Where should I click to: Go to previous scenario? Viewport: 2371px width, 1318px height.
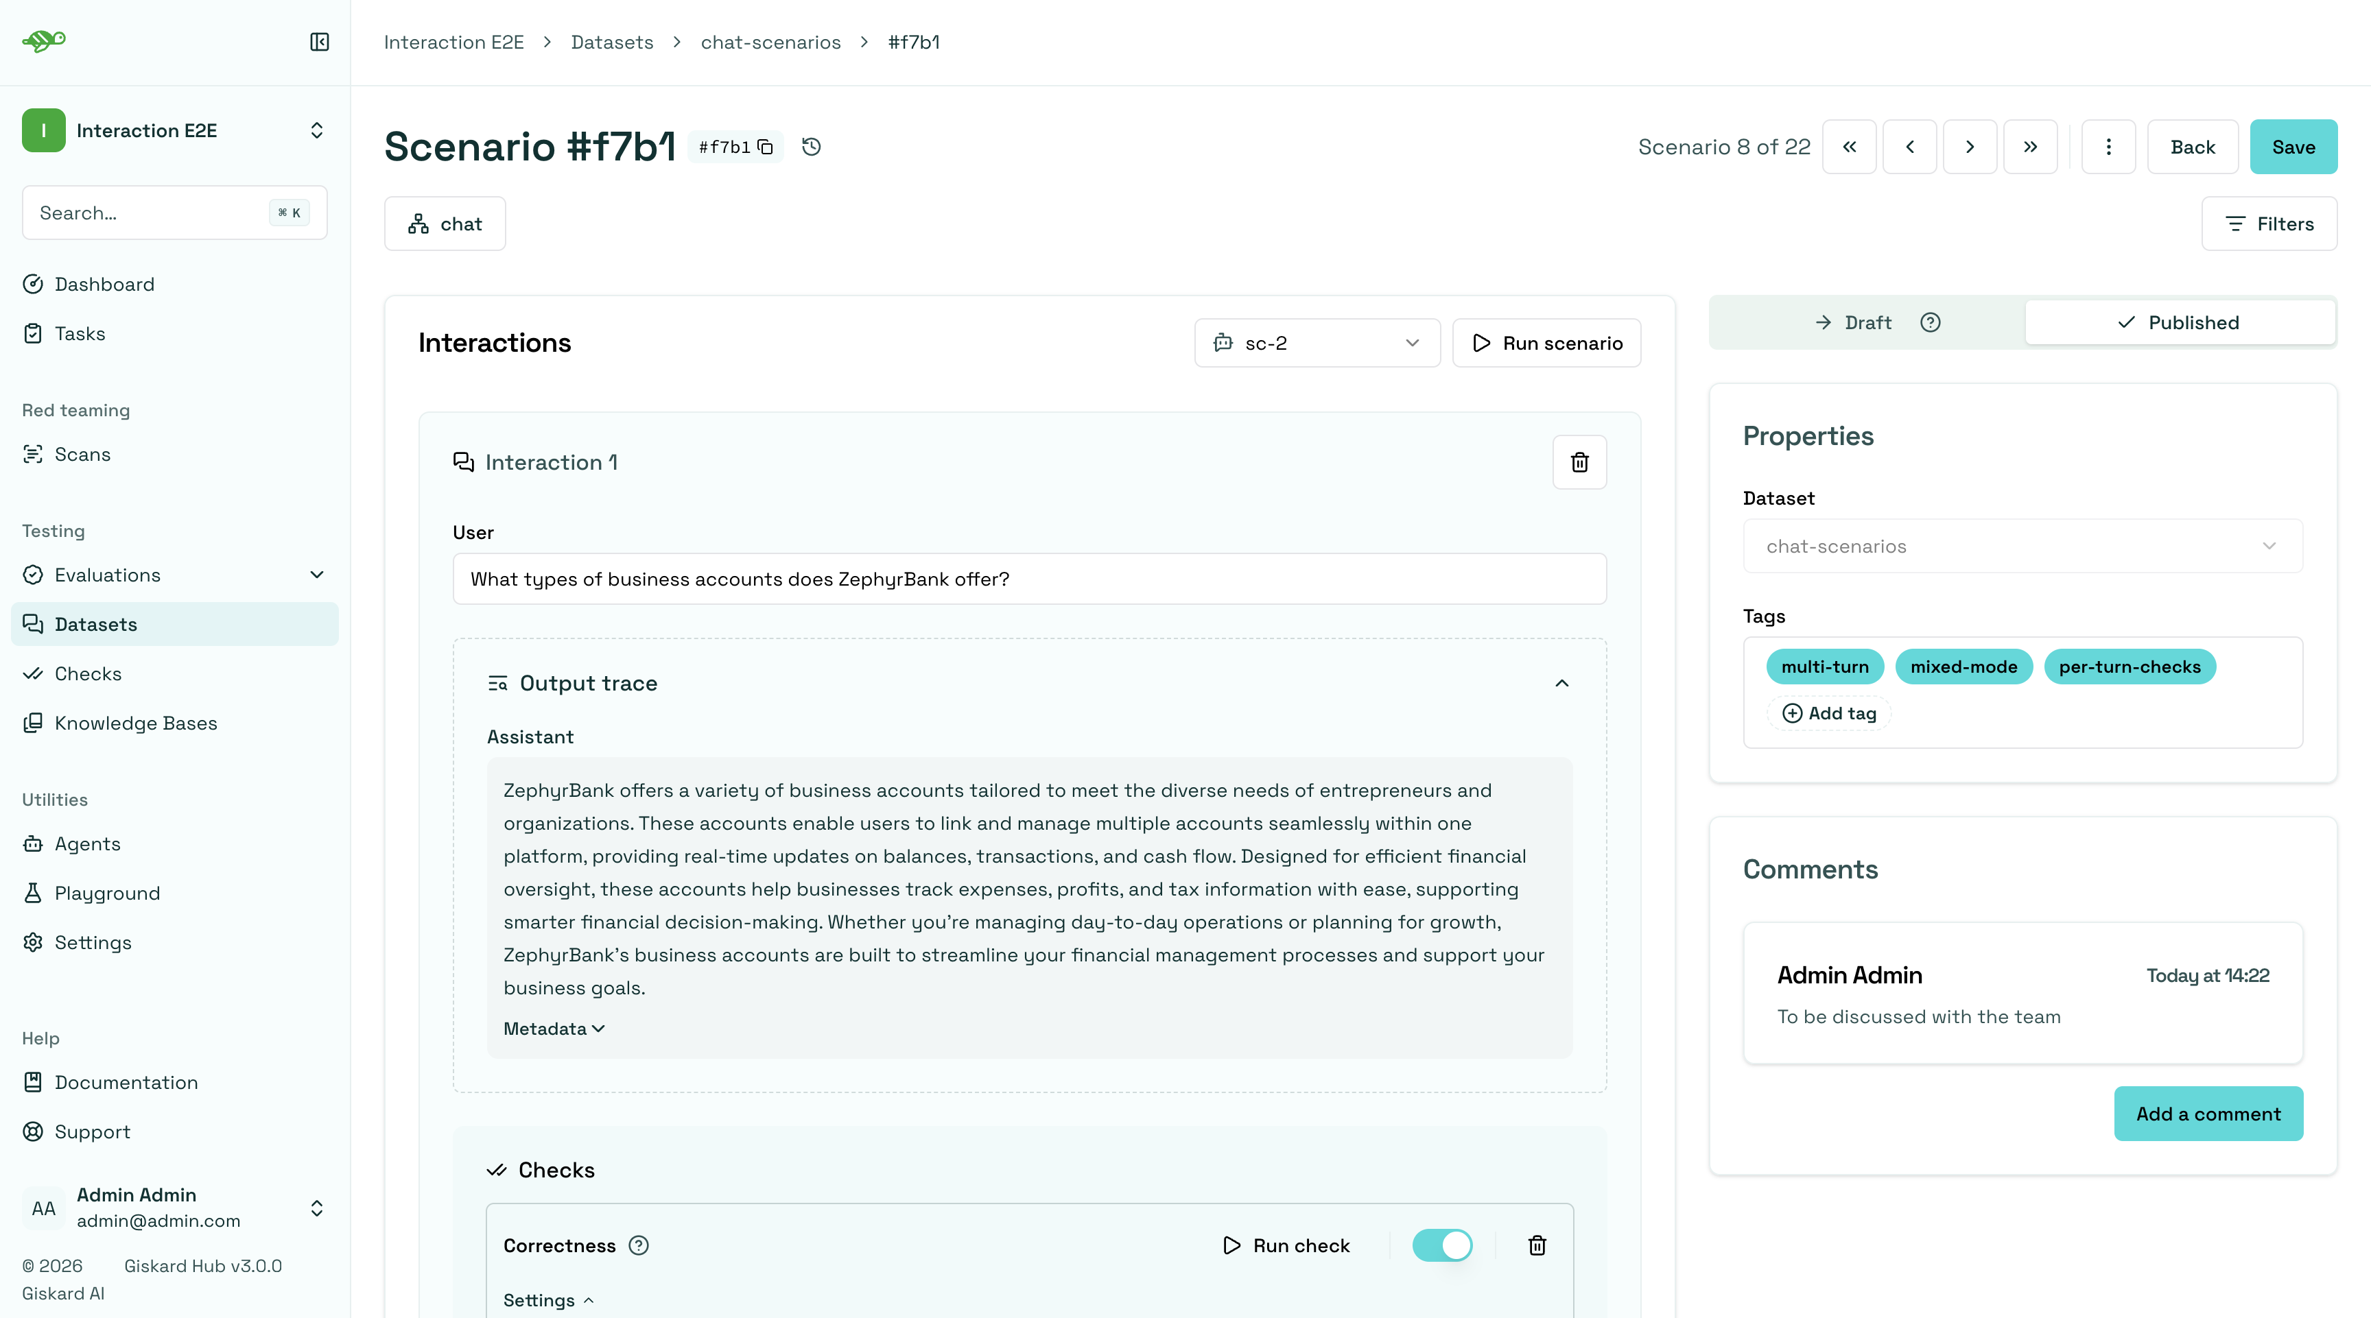click(1909, 147)
